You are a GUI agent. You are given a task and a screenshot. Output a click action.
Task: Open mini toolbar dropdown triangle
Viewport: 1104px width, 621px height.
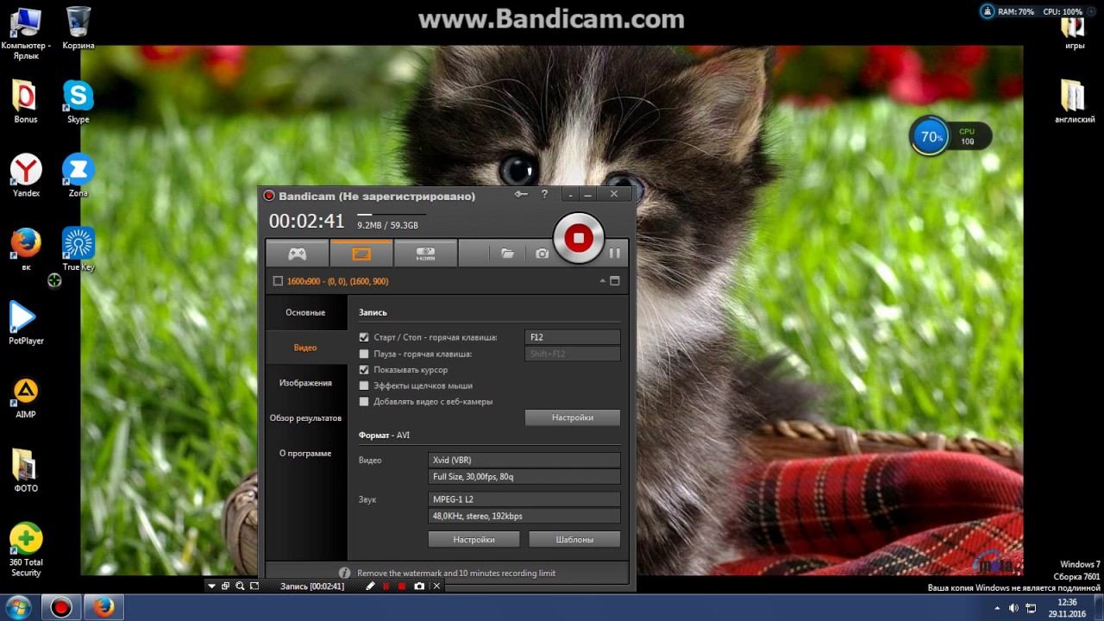212,586
